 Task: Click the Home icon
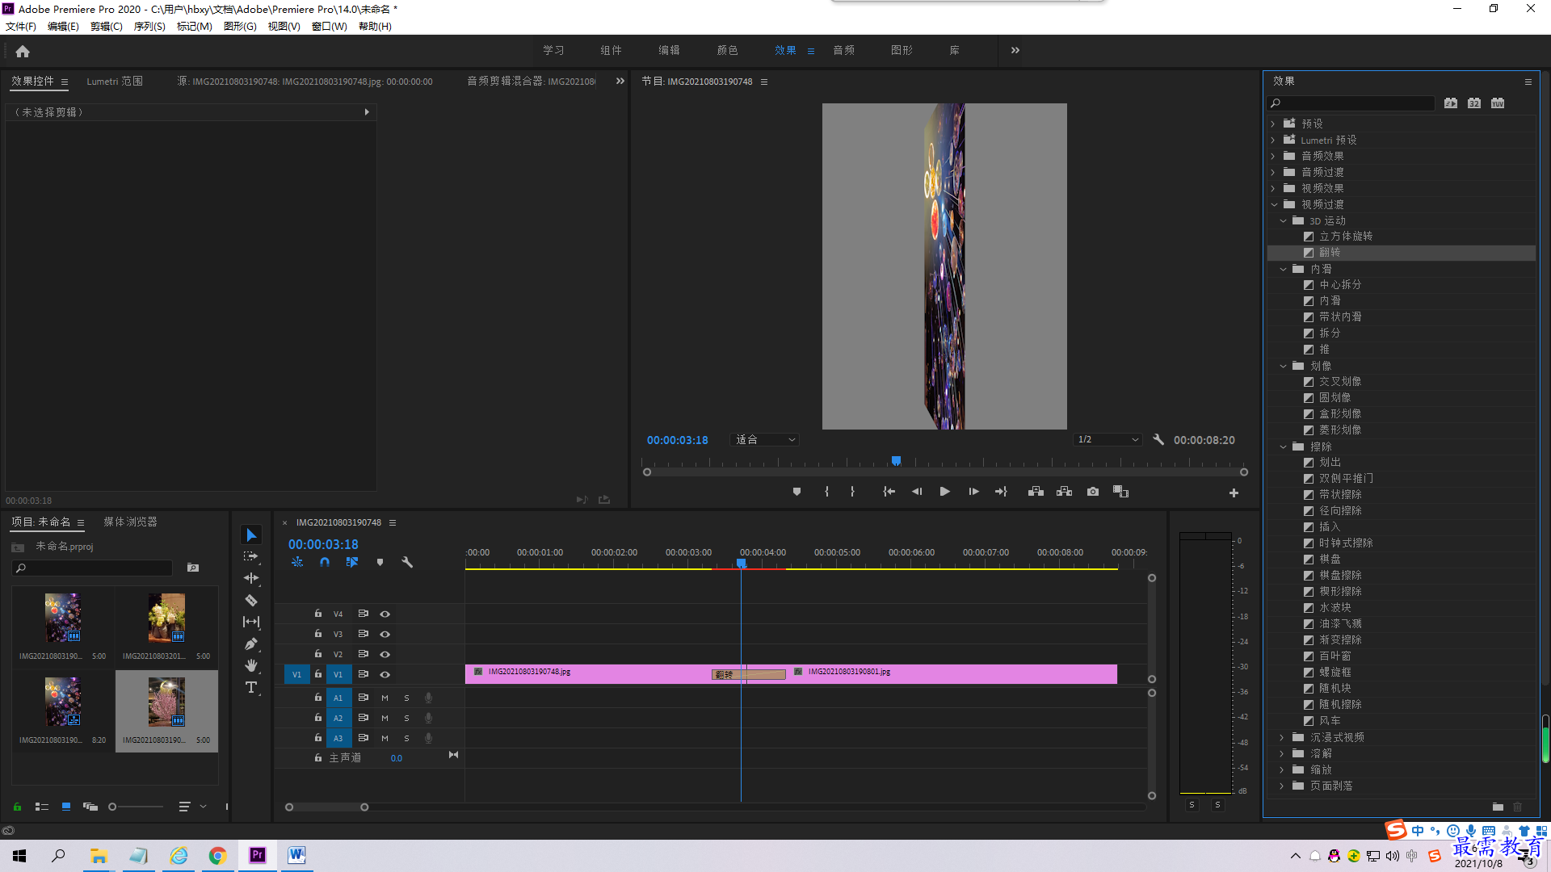pos(23,51)
